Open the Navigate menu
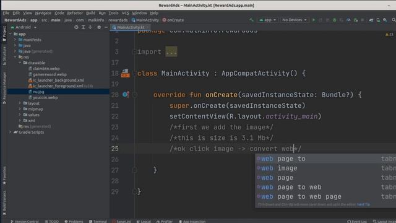This screenshot has width=396, height=223. (x=43, y=13)
